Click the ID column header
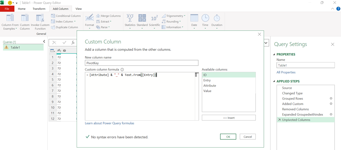341x150 pixels. [x=67, y=51]
